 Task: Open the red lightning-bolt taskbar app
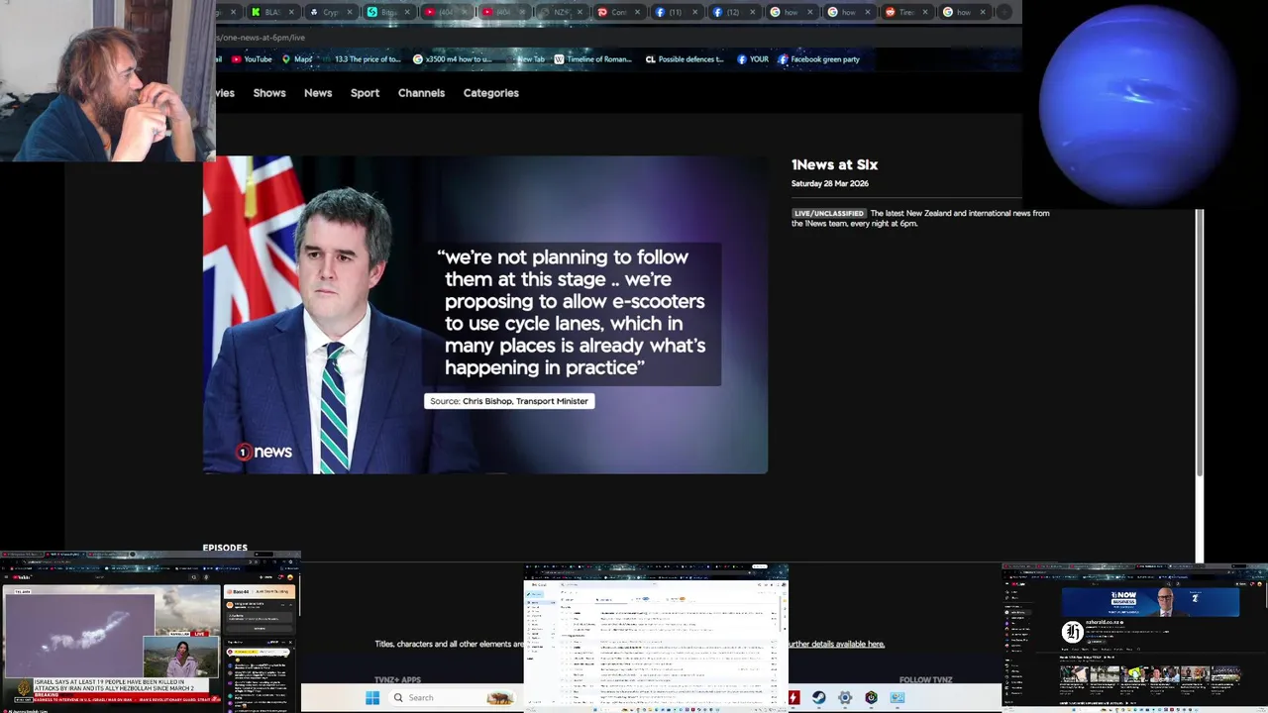click(x=793, y=697)
